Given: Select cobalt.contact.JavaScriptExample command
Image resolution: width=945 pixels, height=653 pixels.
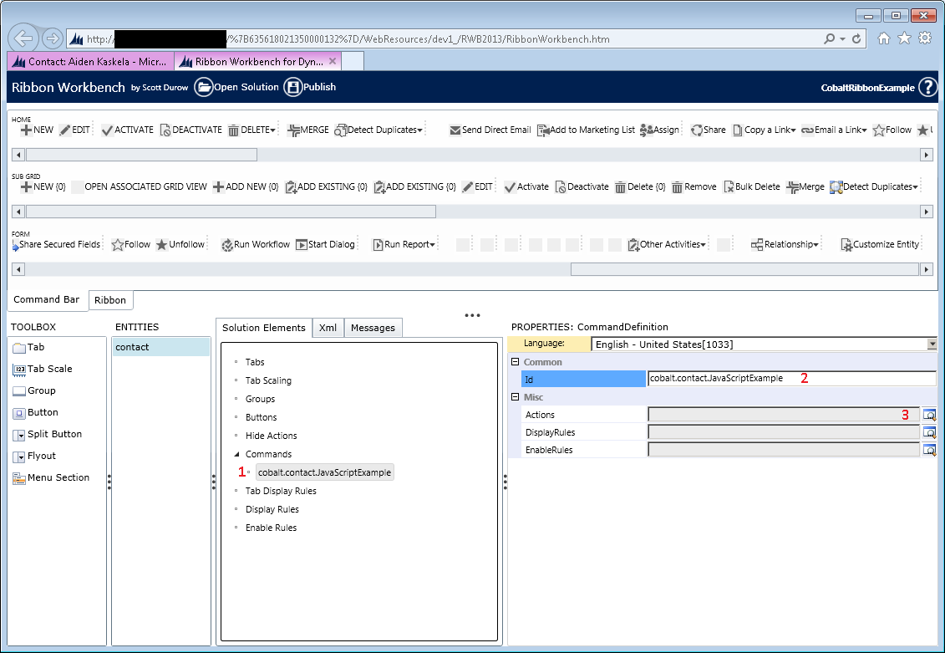Looking at the screenshot, I should 324,472.
